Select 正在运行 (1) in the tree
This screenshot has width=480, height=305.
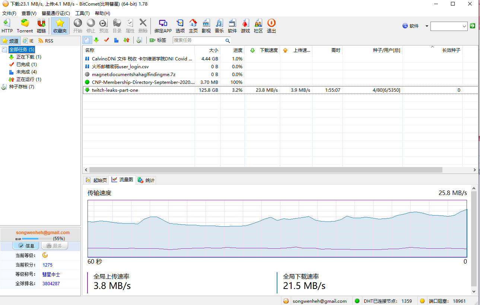[x=29, y=79]
